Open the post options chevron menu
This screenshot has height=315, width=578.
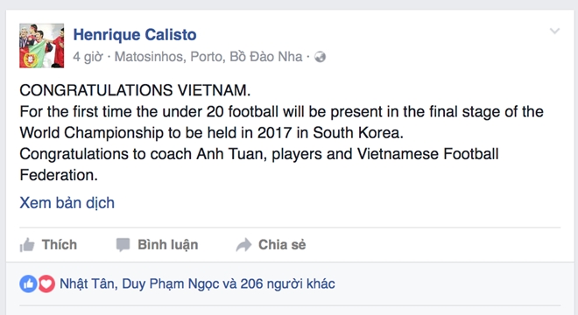554,31
